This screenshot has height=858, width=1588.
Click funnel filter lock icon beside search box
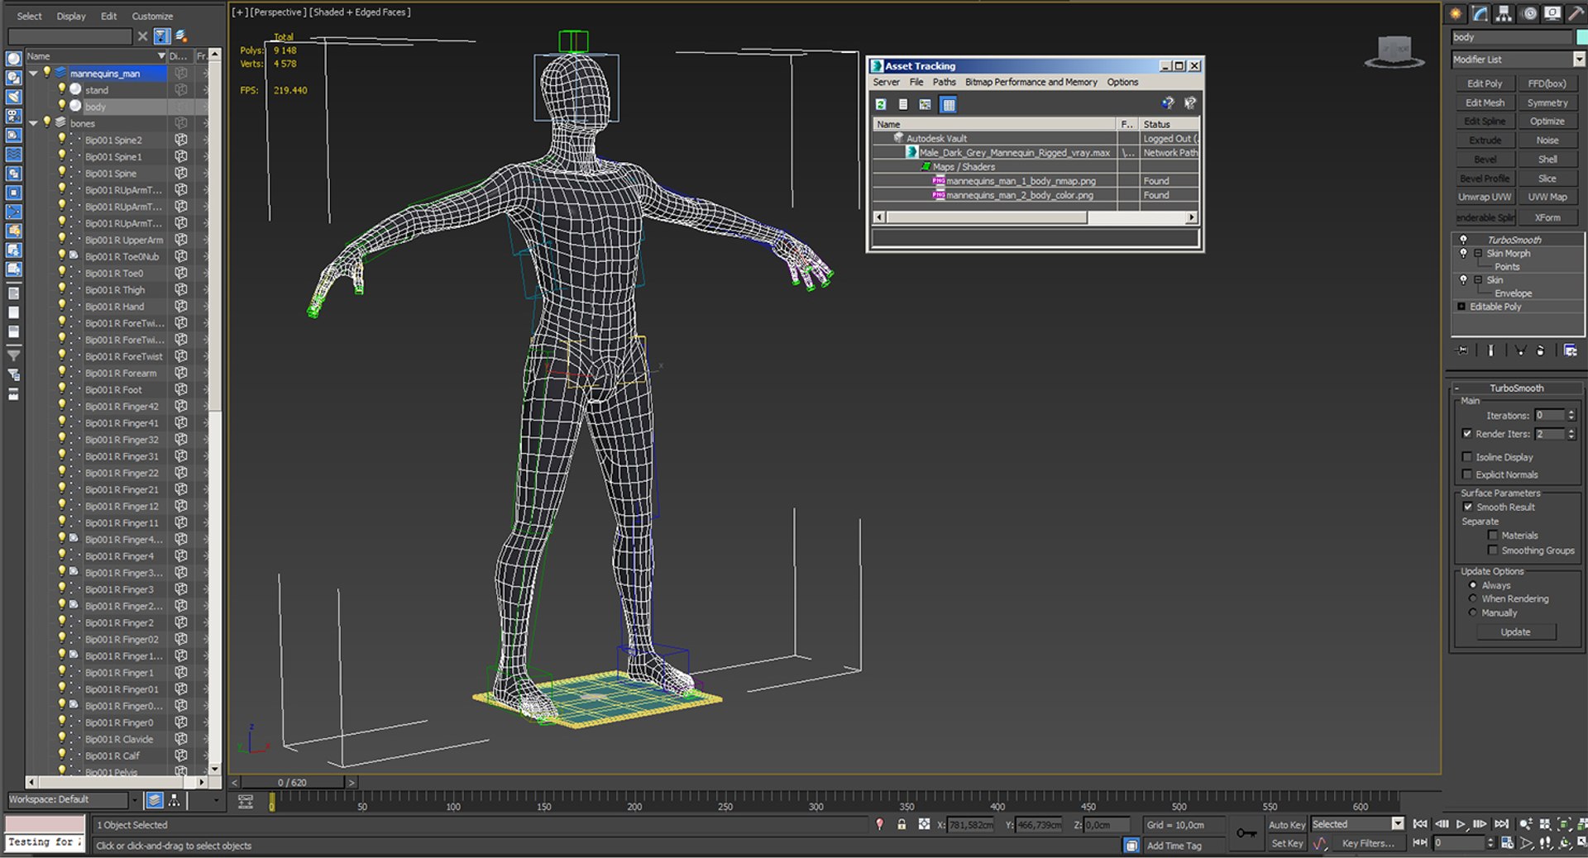162,36
